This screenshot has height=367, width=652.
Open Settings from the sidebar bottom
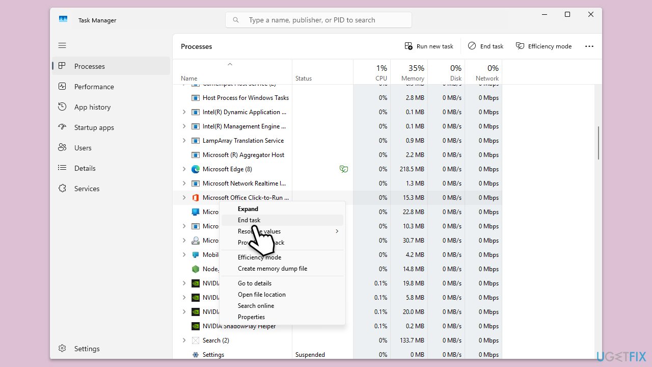coord(87,349)
